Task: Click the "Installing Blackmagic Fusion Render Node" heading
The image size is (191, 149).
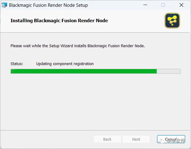Action: point(59,21)
